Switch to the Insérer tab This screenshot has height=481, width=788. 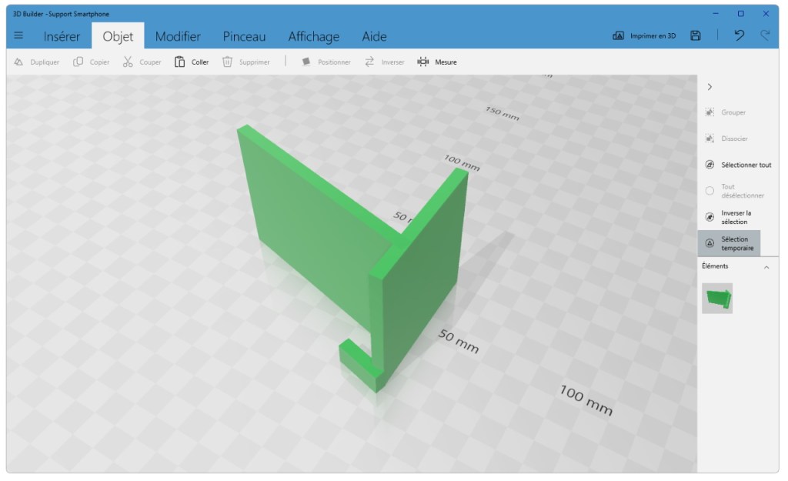coord(62,36)
